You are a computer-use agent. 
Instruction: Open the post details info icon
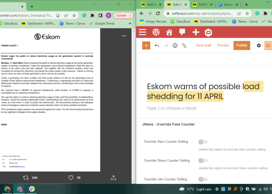175,46
